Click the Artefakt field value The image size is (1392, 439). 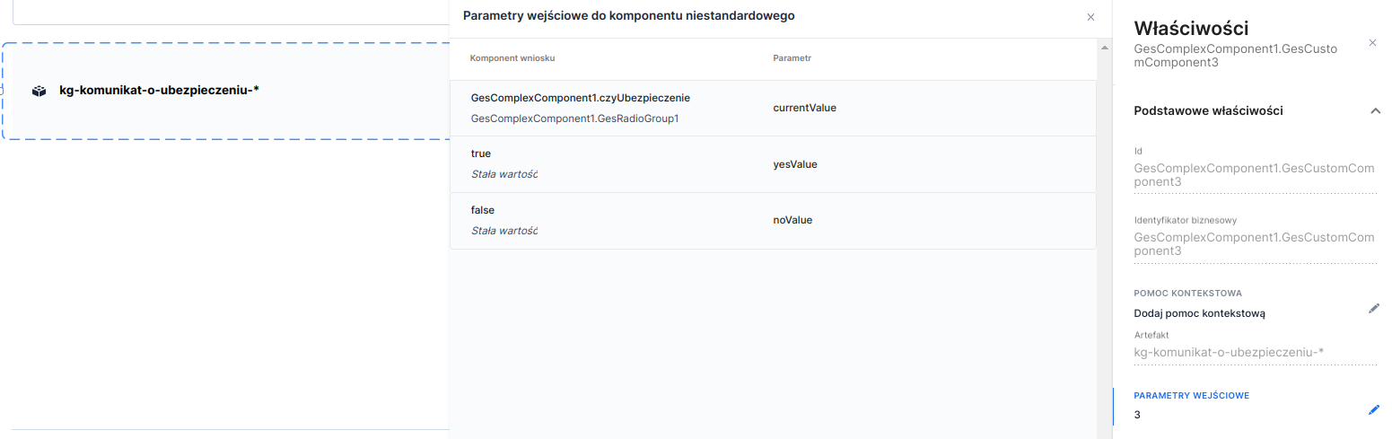click(x=1230, y=352)
